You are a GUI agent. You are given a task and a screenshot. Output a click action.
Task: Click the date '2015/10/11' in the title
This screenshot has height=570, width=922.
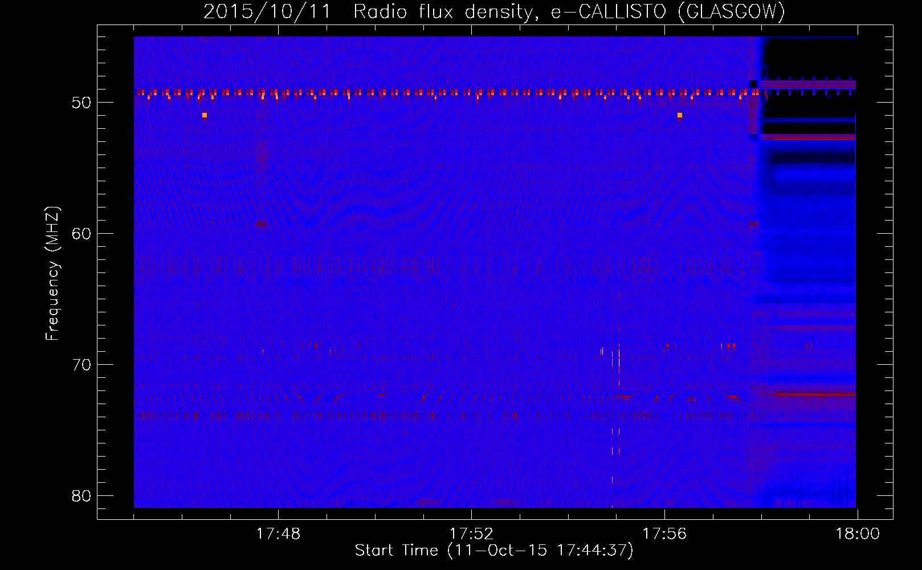(267, 11)
